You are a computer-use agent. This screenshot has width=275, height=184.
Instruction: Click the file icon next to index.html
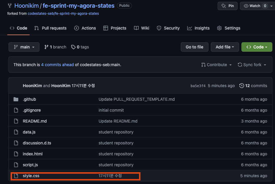(x=16, y=154)
